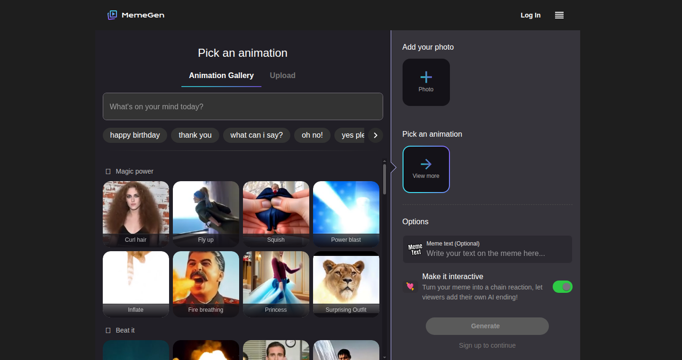This screenshot has width=682, height=360.
Task: Click the Generate button
Action: point(487,326)
